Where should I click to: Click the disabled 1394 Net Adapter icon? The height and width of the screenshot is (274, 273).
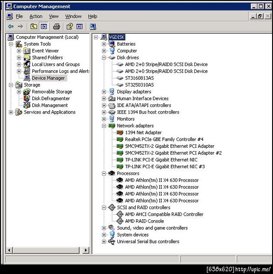120,133
